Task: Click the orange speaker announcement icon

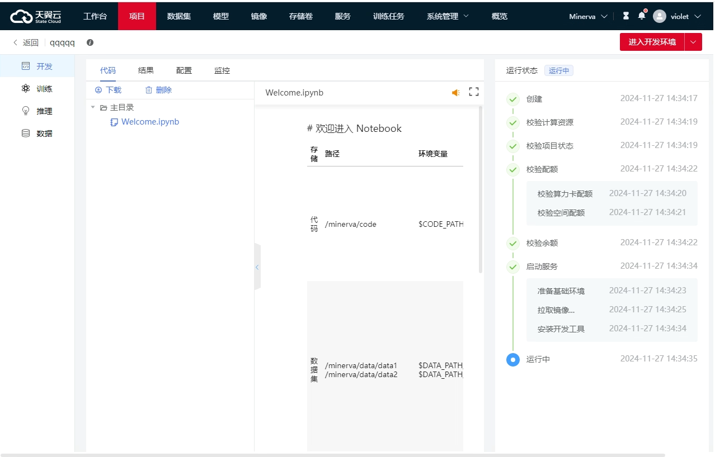Action: click(x=456, y=93)
